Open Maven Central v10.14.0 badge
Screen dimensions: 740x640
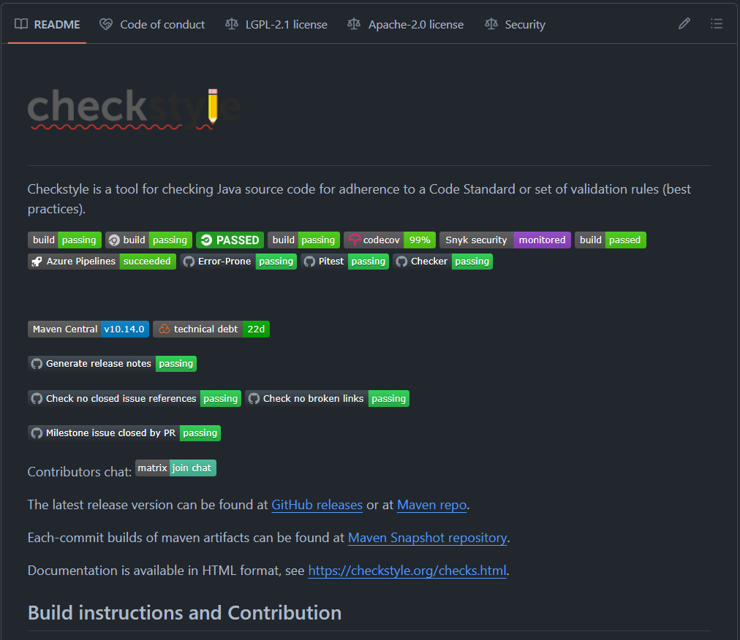pyautogui.click(x=88, y=329)
